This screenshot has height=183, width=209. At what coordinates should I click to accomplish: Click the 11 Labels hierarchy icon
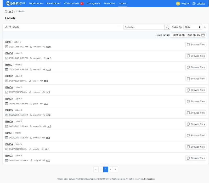[7, 27]
